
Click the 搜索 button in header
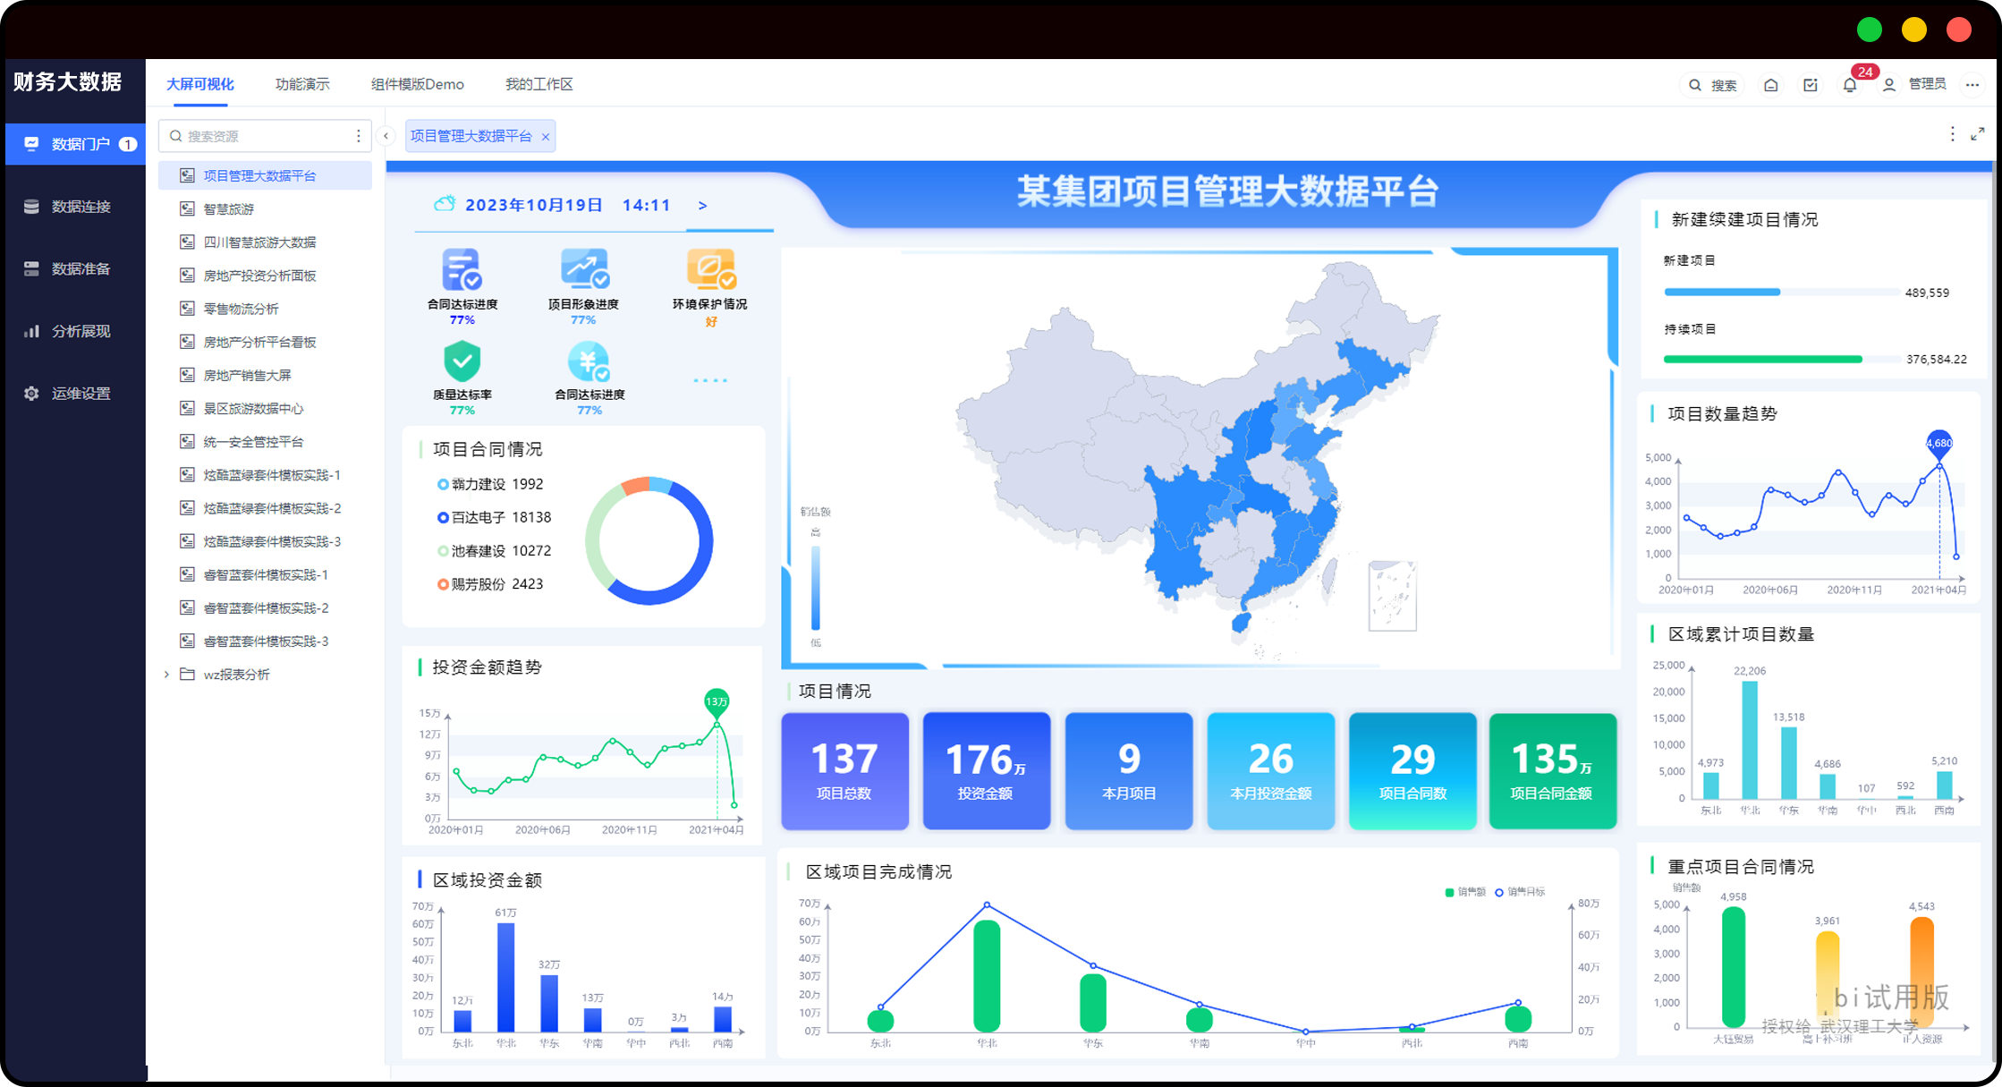point(1713,85)
